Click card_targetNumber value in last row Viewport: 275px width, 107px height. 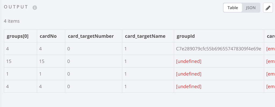point(69,86)
